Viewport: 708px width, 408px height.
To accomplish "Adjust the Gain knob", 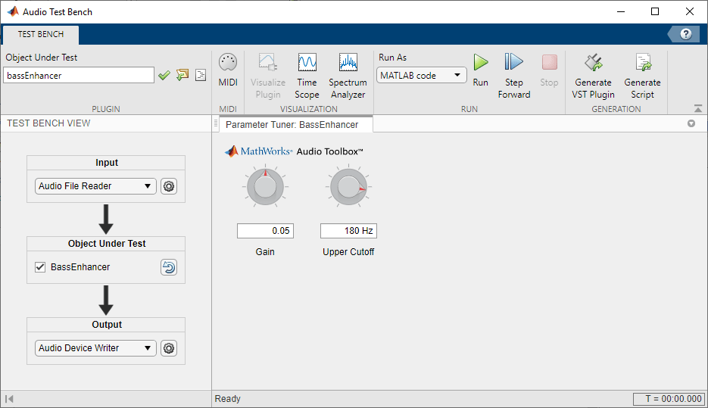I will point(266,186).
